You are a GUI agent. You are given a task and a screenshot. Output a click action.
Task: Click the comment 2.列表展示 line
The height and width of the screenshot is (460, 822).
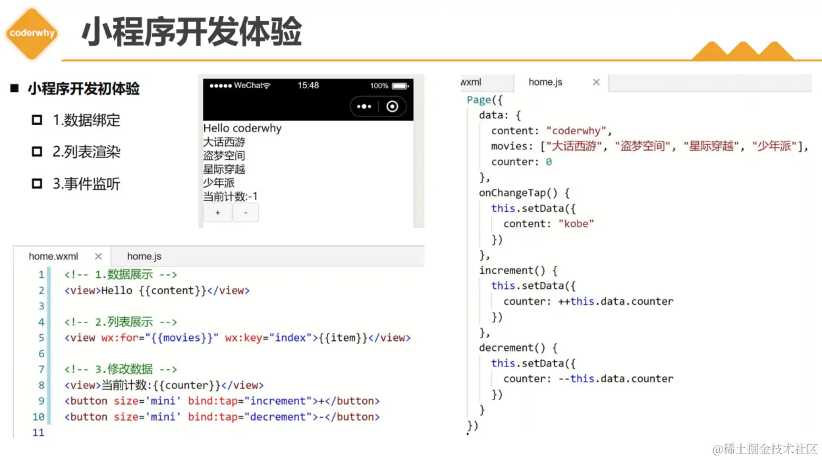click(x=121, y=322)
